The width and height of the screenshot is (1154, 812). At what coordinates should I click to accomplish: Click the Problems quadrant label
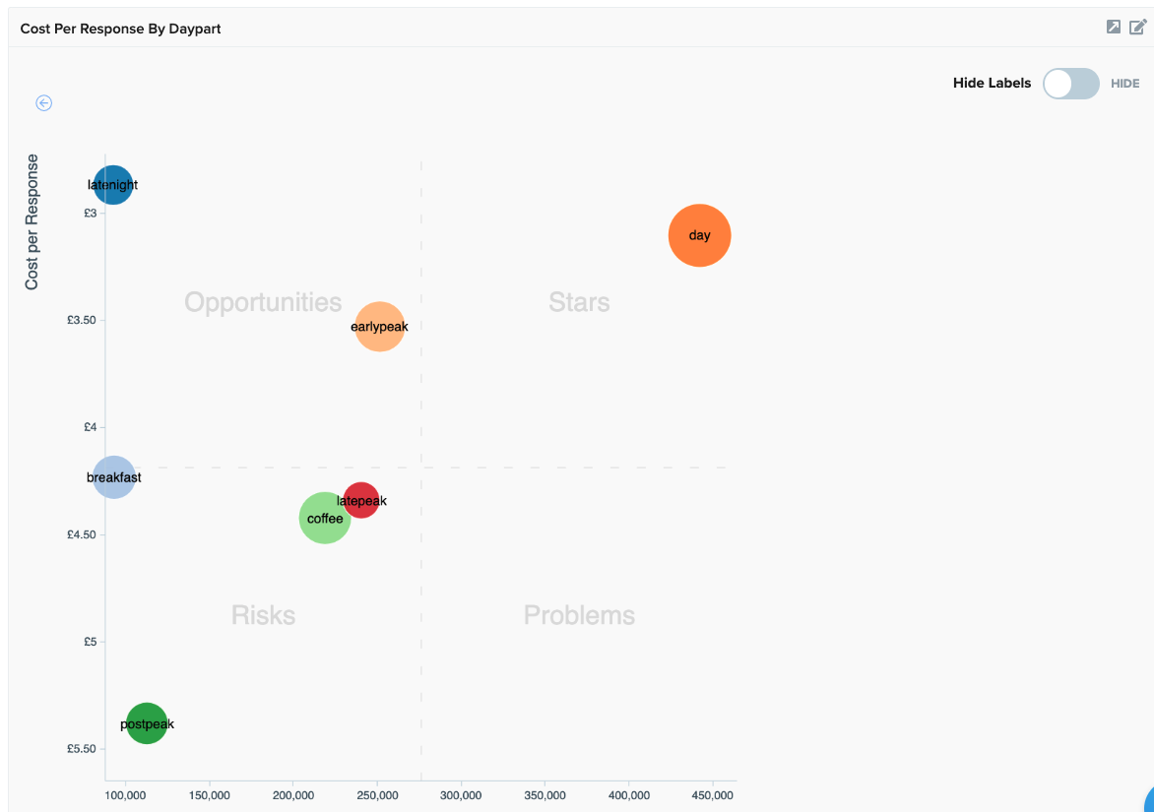tap(579, 614)
